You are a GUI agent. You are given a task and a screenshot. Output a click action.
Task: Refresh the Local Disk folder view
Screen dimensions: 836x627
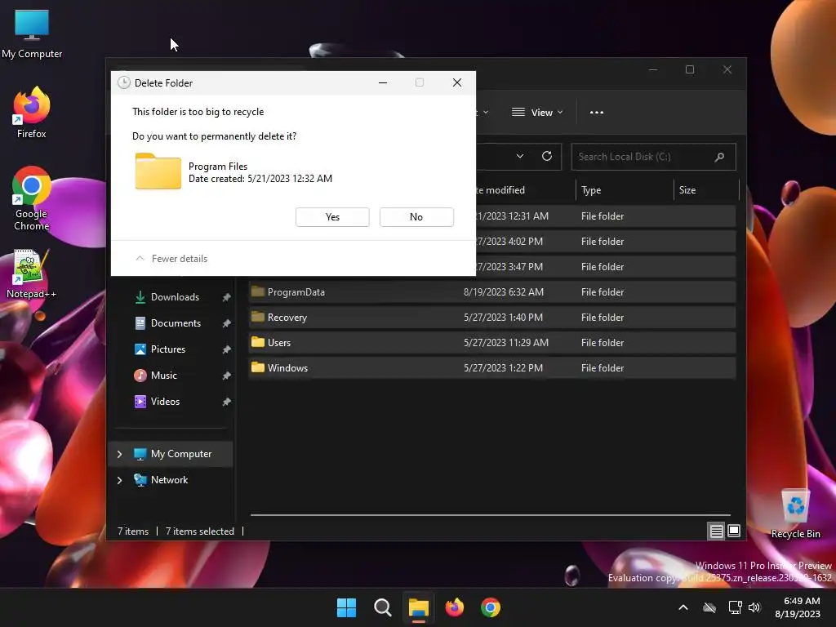(x=546, y=156)
